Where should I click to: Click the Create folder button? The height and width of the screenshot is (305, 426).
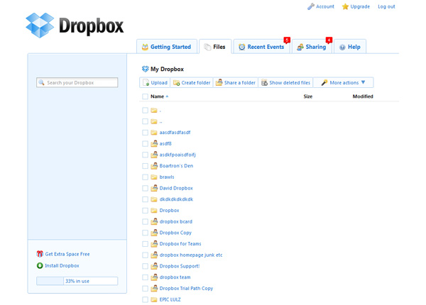[192, 82]
